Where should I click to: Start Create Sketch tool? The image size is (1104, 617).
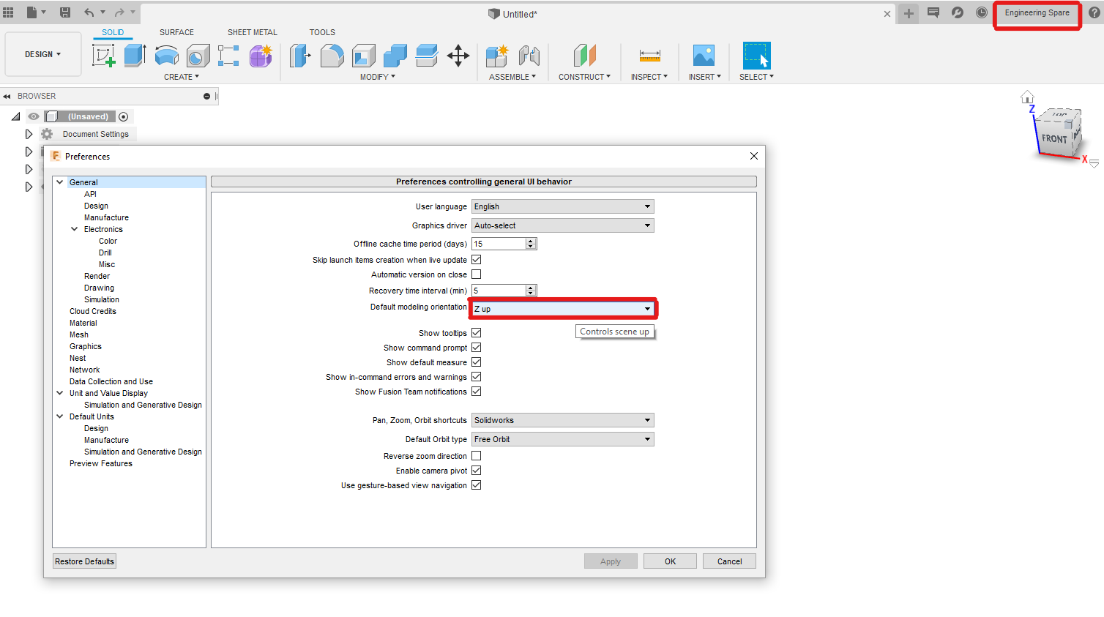[x=103, y=56]
